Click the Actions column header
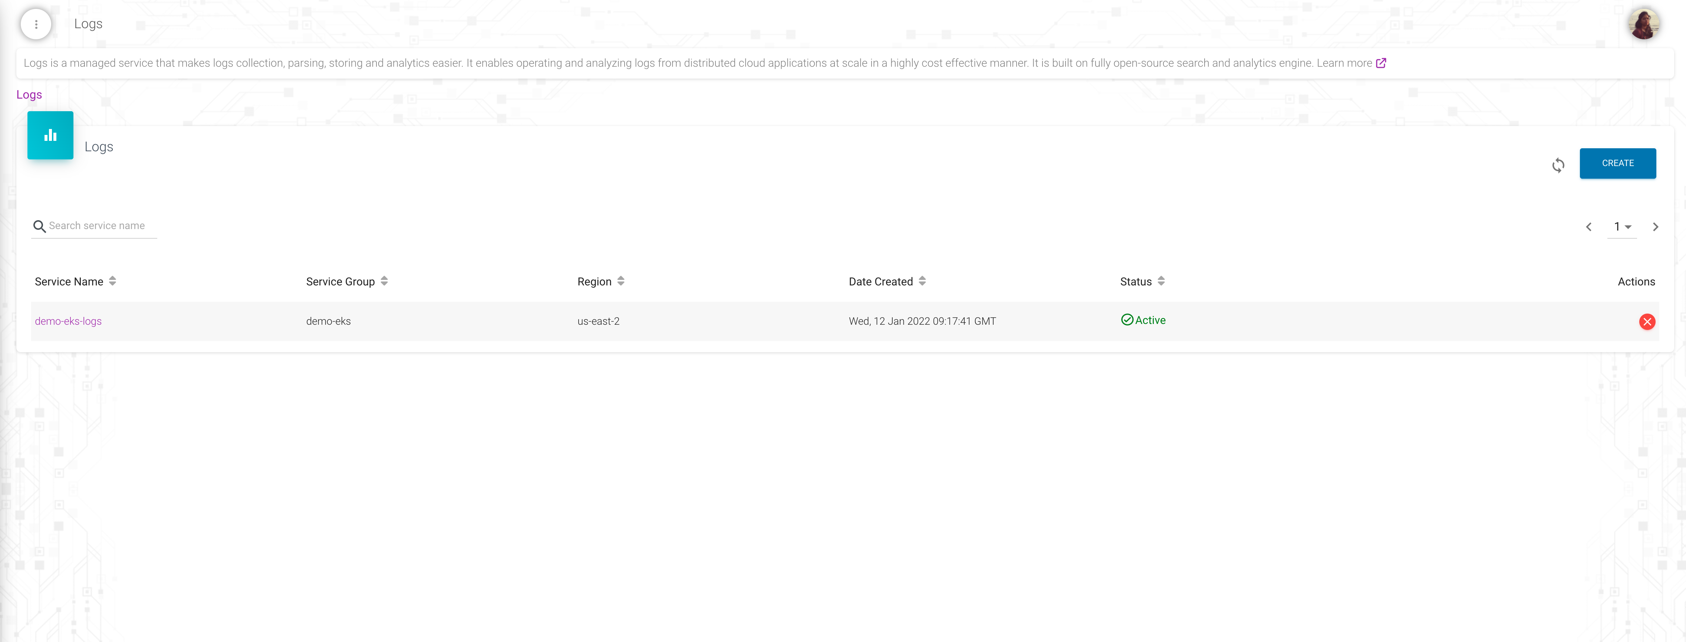Screen dimensions: 1686x642 tap(1636, 281)
